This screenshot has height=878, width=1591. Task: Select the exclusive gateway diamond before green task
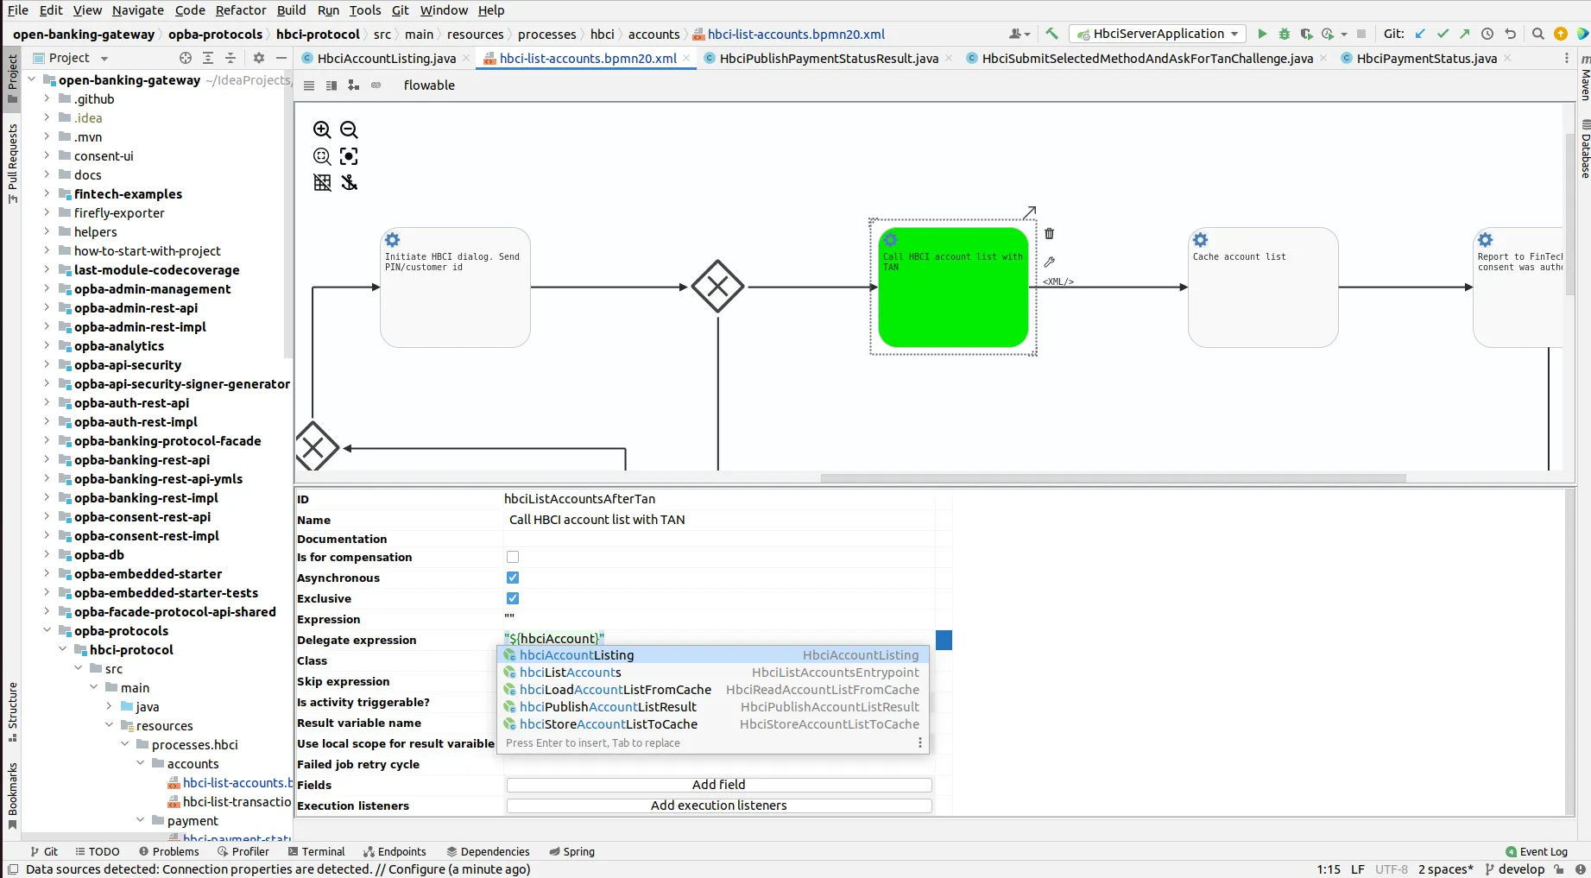717,287
